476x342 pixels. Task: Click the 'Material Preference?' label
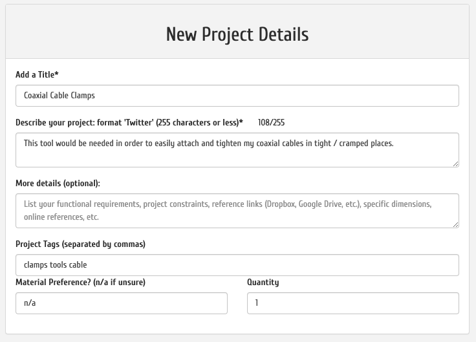[x=80, y=283]
